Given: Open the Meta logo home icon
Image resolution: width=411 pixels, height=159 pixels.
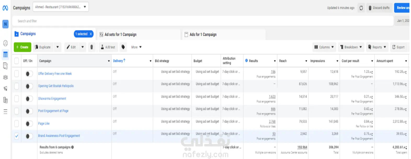Looking at the screenshot, I should coord(5,8).
